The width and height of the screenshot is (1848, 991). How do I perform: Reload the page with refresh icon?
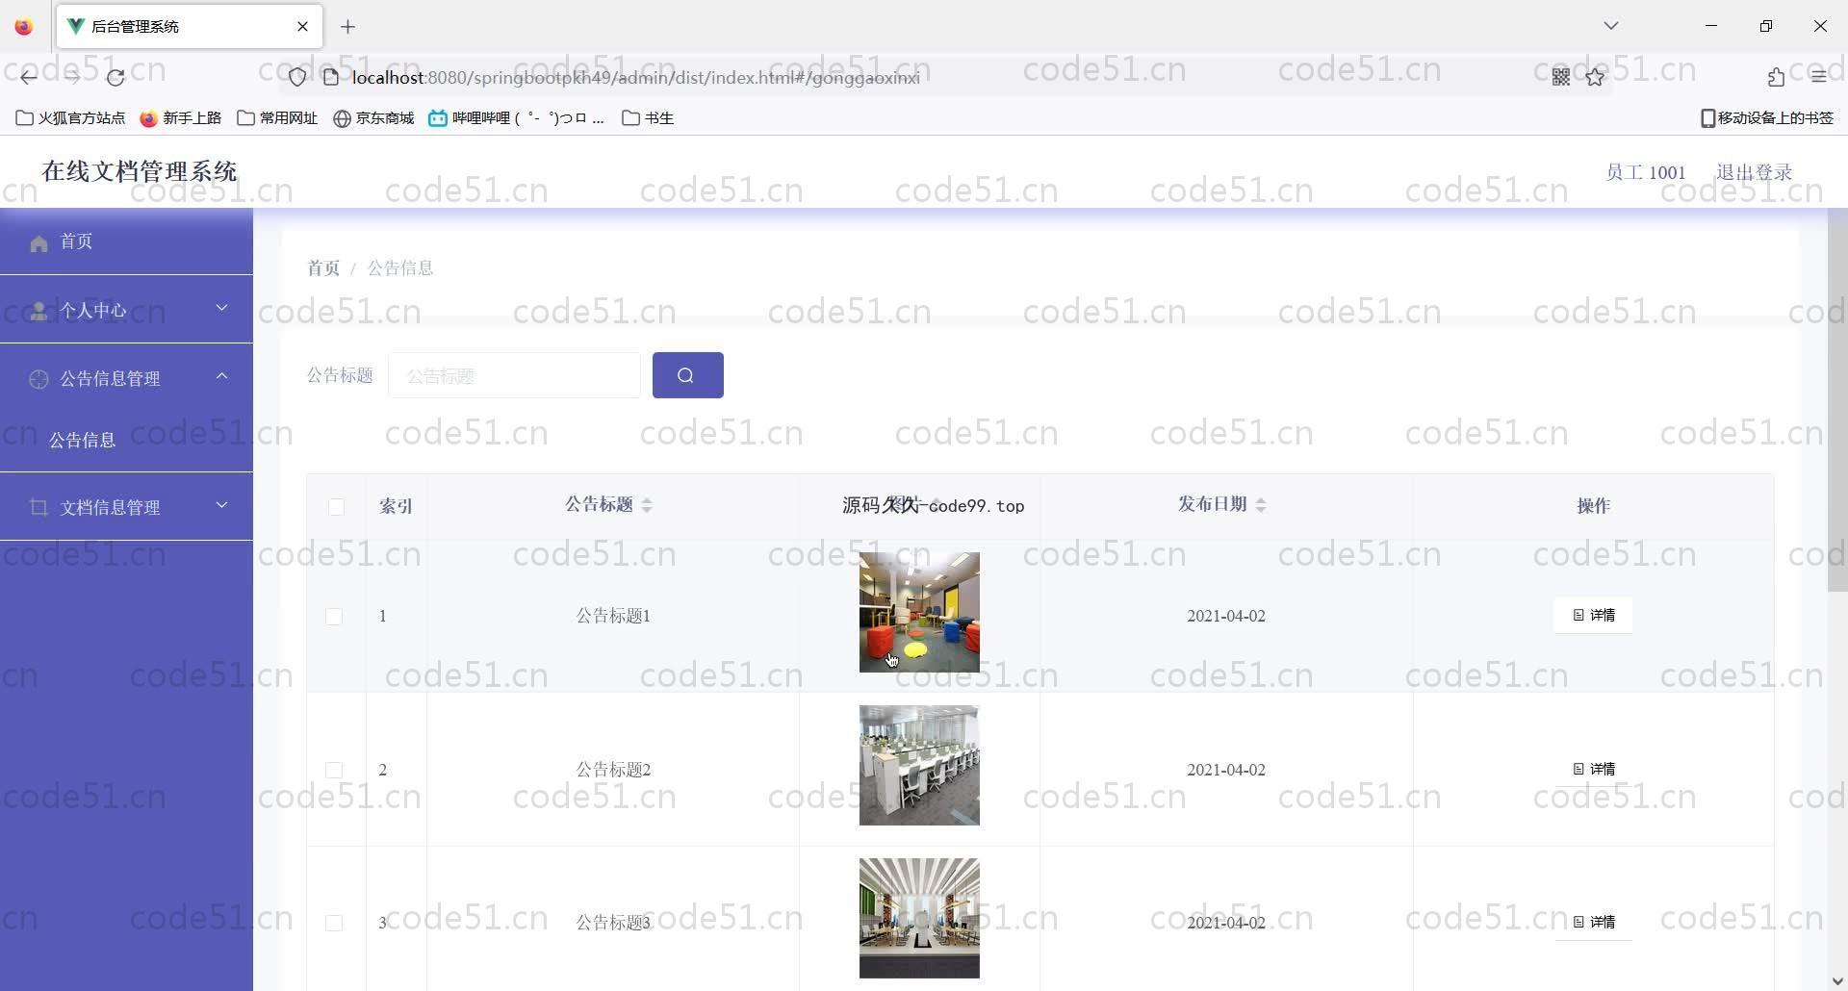pyautogui.click(x=116, y=77)
